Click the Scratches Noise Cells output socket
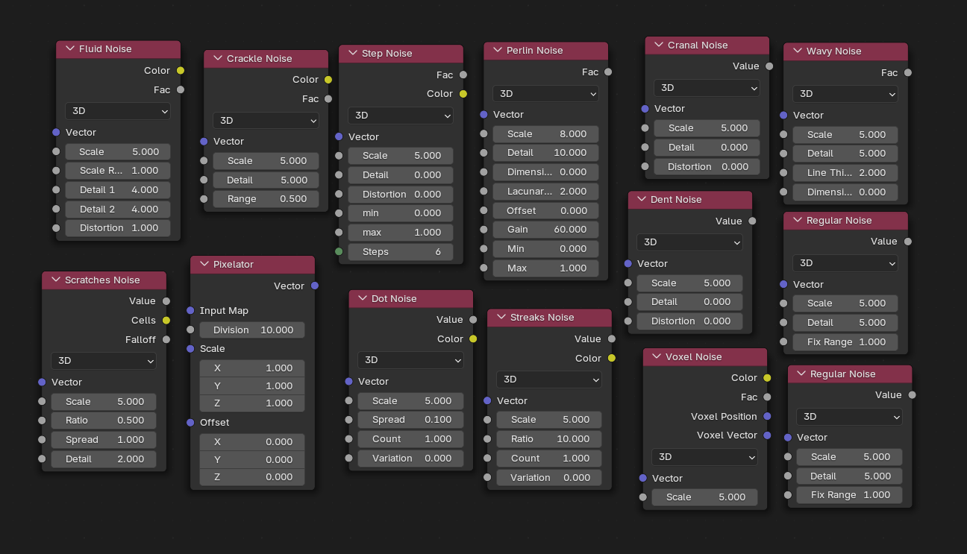This screenshot has width=967, height=554. [166, 321]
